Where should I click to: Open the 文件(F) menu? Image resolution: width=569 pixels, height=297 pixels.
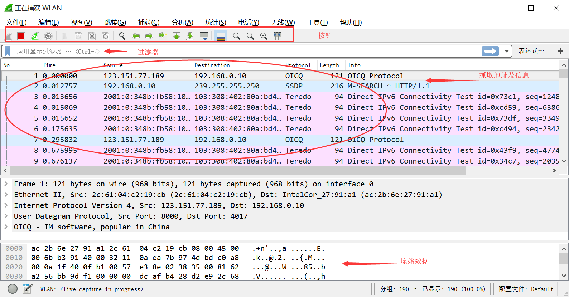[16, 23]
